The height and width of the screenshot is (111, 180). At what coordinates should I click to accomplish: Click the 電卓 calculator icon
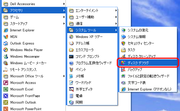click(x=71, y=96)
